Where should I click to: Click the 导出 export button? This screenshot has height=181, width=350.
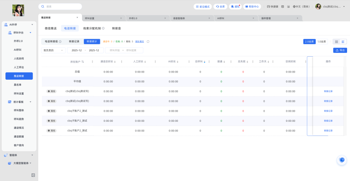tap(340, 50)
